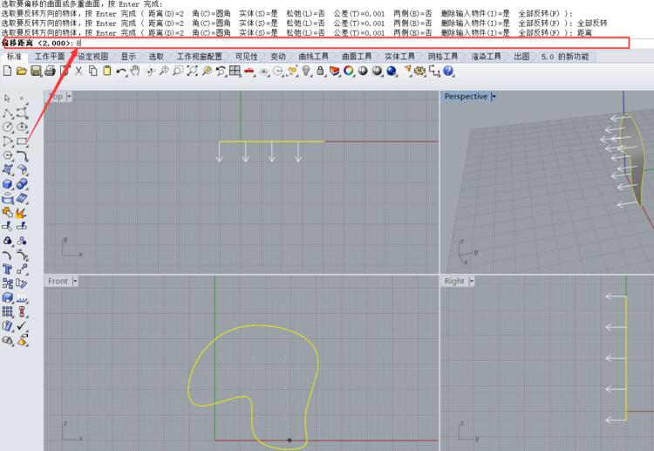This screenshot has width=654, height=451.
Task: Click the Hide objects light bulb icon
Action: [306, 71]
